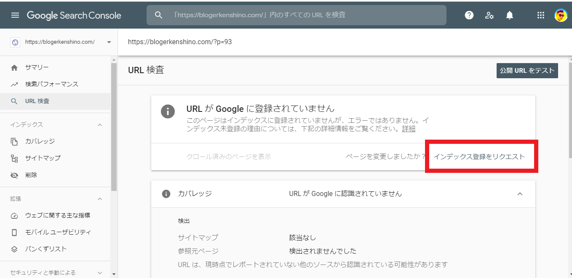Screen dimensions: 572x278
Task: Click the 該当なし sitemap value
Action: point(302,238)
